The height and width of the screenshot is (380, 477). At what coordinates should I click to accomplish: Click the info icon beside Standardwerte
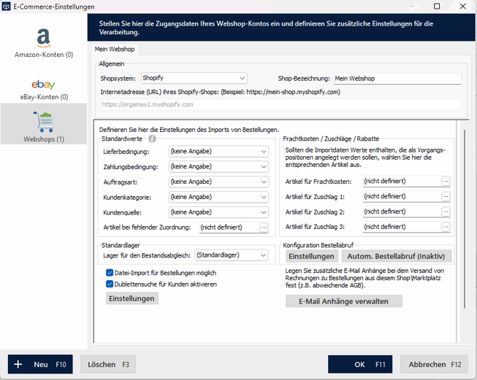(152, 139)
